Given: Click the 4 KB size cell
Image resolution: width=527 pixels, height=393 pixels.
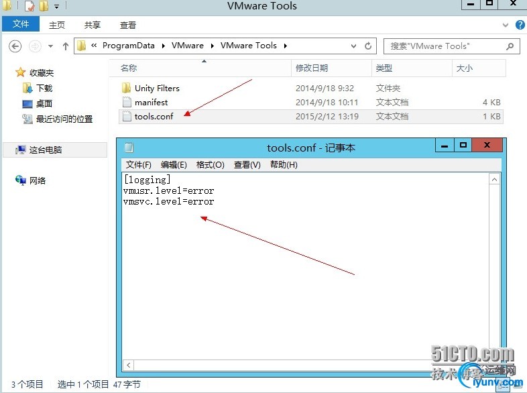Looking at the screenshot, I should pyautogui.click(x=491, y=102).
